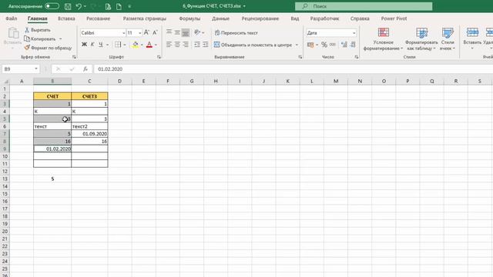Switch to the Рисование tab
The width and height of the screenshot is (493, 277).
(98, 18)
